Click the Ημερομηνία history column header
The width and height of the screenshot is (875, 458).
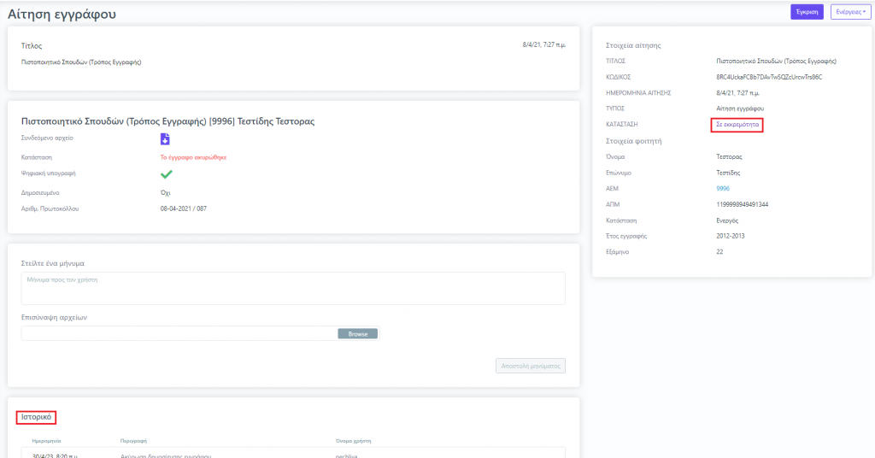tap(46, 441)
